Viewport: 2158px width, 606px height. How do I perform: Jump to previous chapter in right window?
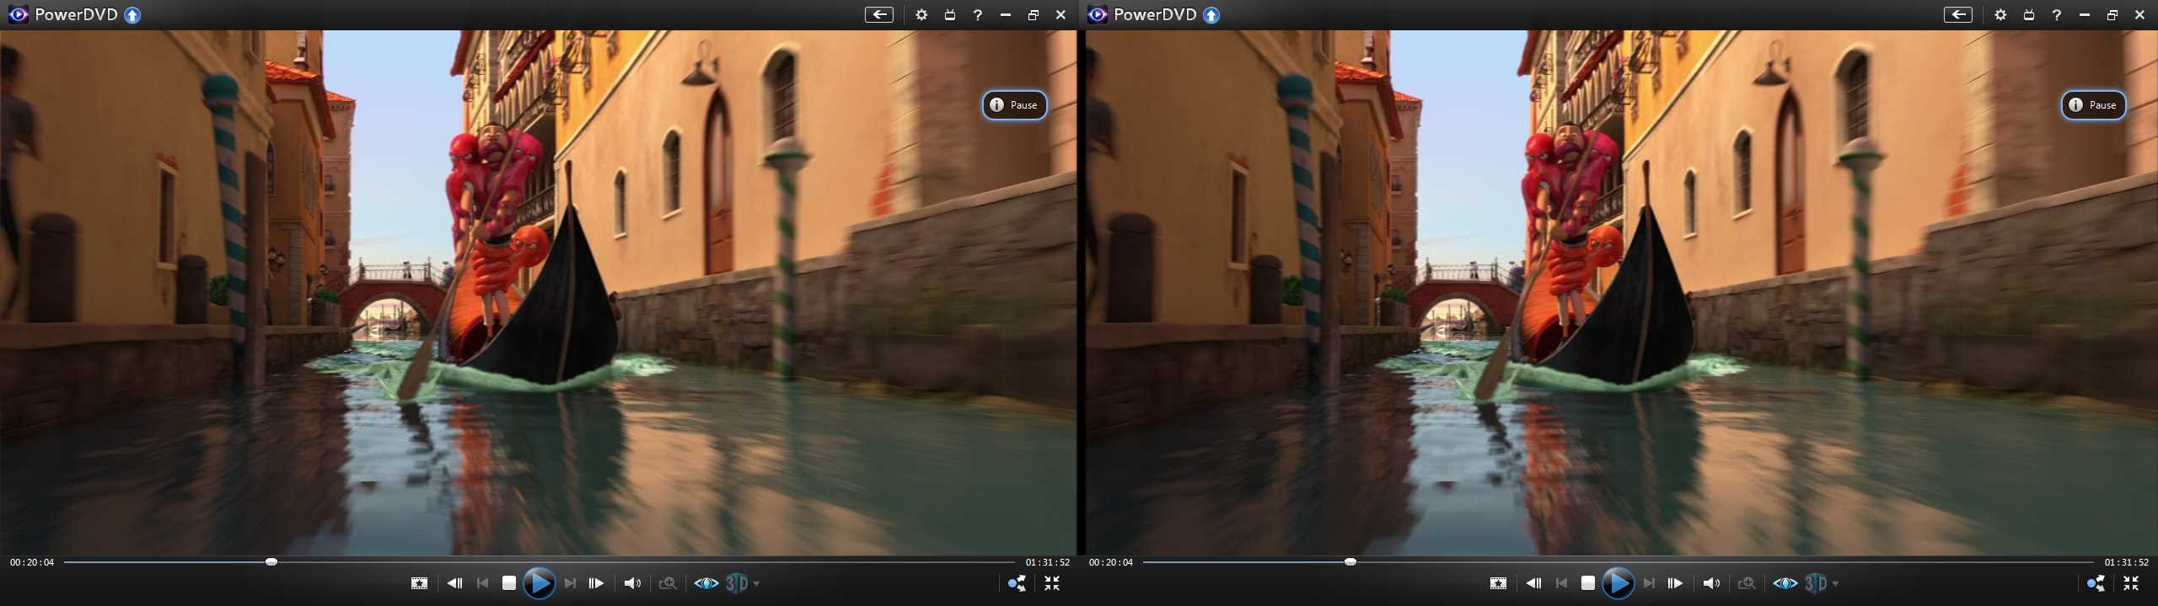(1561, 583)
